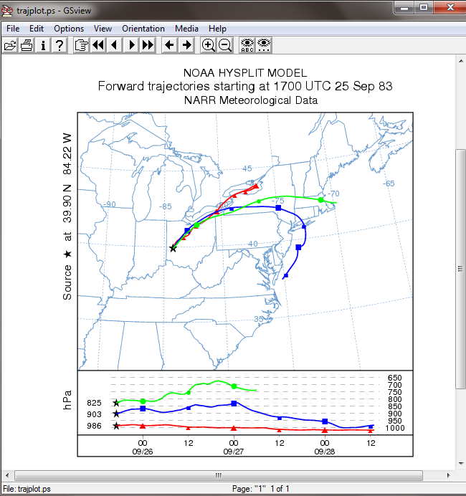
Task: Click the Go to page icon
Action: (x=81, y=45)
